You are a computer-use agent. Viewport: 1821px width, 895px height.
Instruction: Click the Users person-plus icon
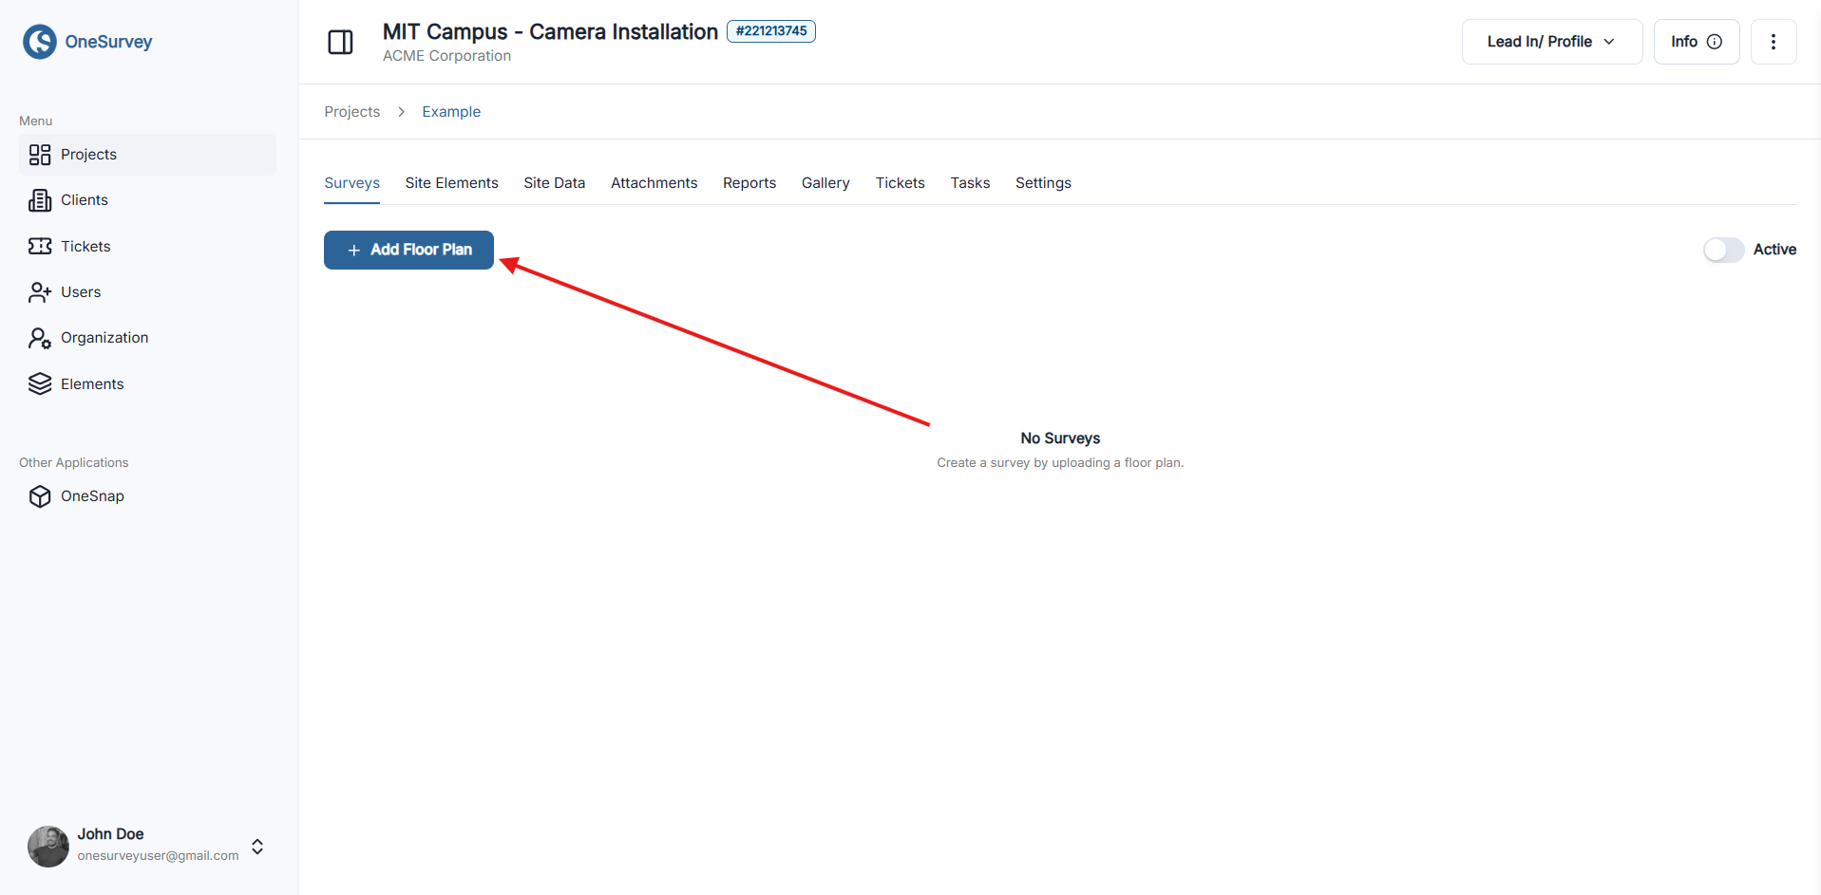(x=40, y=291)
